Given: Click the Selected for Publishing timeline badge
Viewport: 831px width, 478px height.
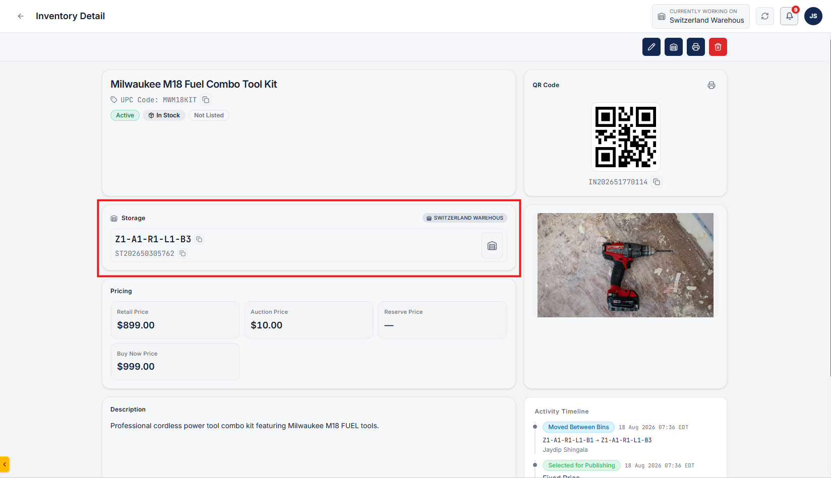Looking at the screenshot, I should 581,465.
